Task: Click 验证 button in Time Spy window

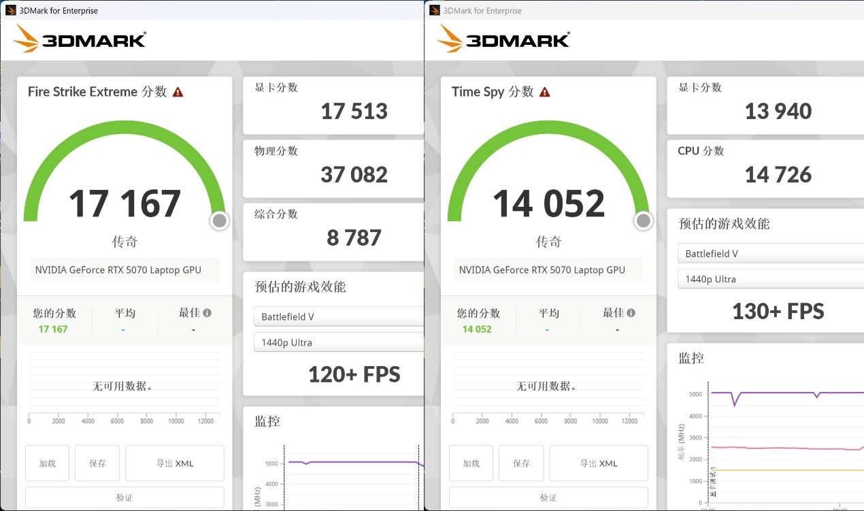Action: pyautogui.click(x=548, y=497)
